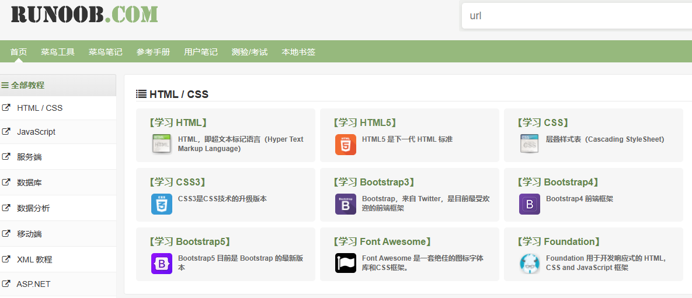Screen dimensions: 692x298
Task: Click the blue CSS3 shield icon
Action: [162, 204]
